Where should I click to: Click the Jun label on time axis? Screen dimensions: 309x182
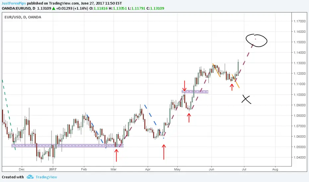tap(212, 169)
